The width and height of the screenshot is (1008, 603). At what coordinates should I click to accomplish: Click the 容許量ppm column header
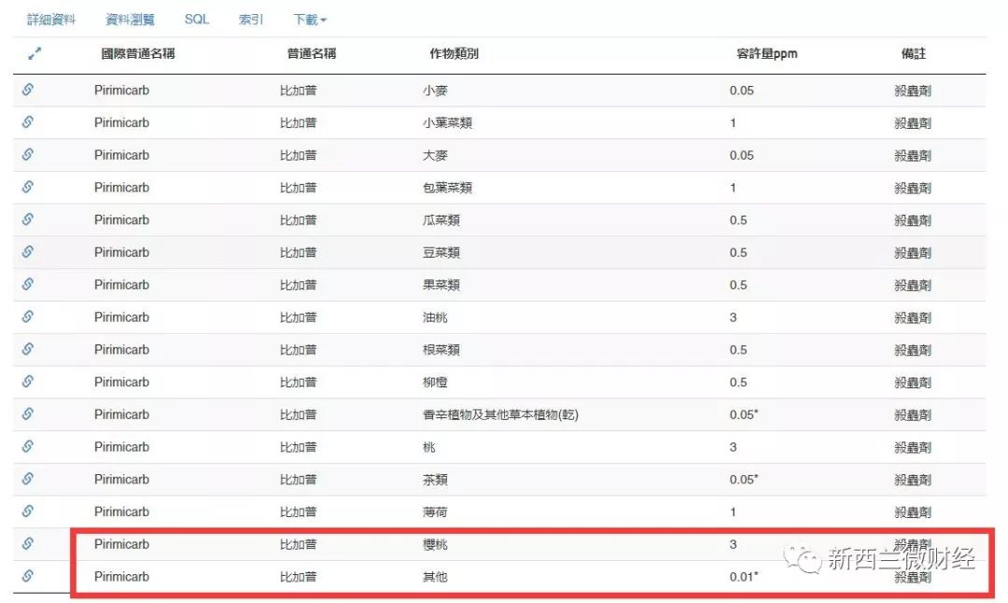767,54
